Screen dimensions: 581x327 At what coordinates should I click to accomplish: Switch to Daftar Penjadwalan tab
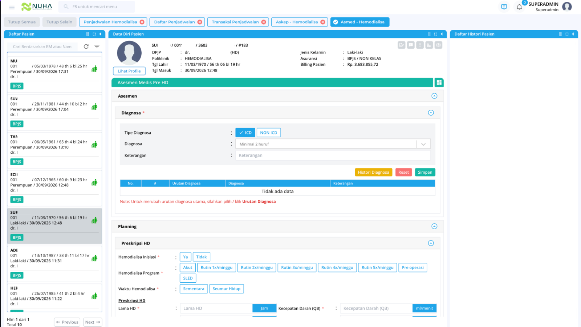(x=174, y=22)
